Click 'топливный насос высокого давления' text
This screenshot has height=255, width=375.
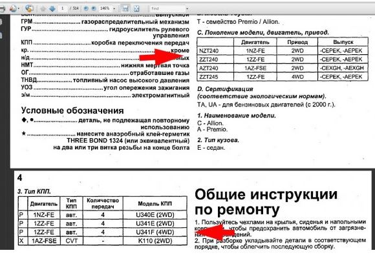point(131,81)
